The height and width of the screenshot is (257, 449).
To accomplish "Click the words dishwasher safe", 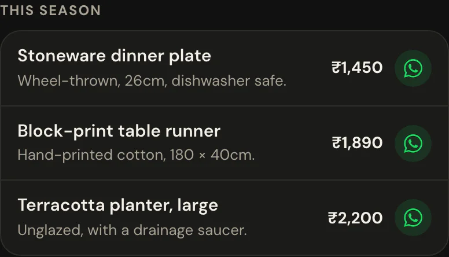I will point(229,81).
